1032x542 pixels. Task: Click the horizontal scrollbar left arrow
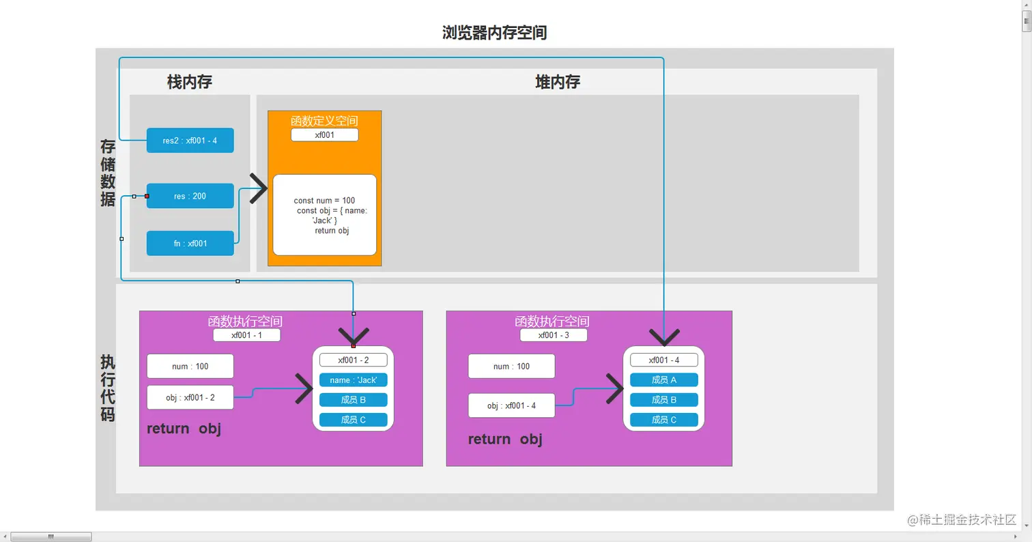[5, 537]
